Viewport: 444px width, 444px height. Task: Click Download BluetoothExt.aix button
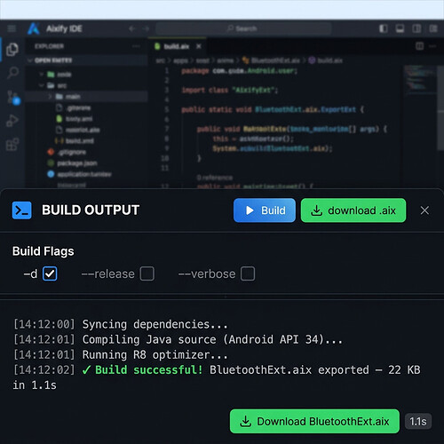[x=314, y=421]
